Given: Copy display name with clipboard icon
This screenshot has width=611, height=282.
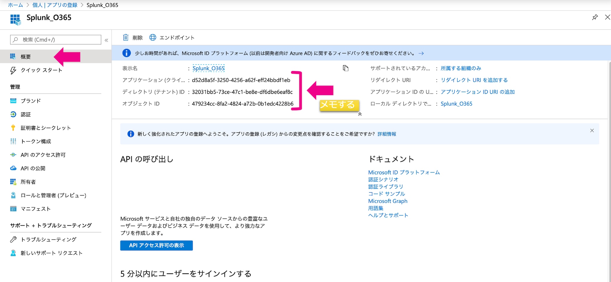Looking at the screenshot, I should 345,68.
